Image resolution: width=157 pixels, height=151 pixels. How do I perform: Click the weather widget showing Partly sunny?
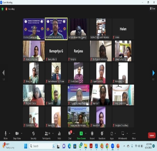8,146
